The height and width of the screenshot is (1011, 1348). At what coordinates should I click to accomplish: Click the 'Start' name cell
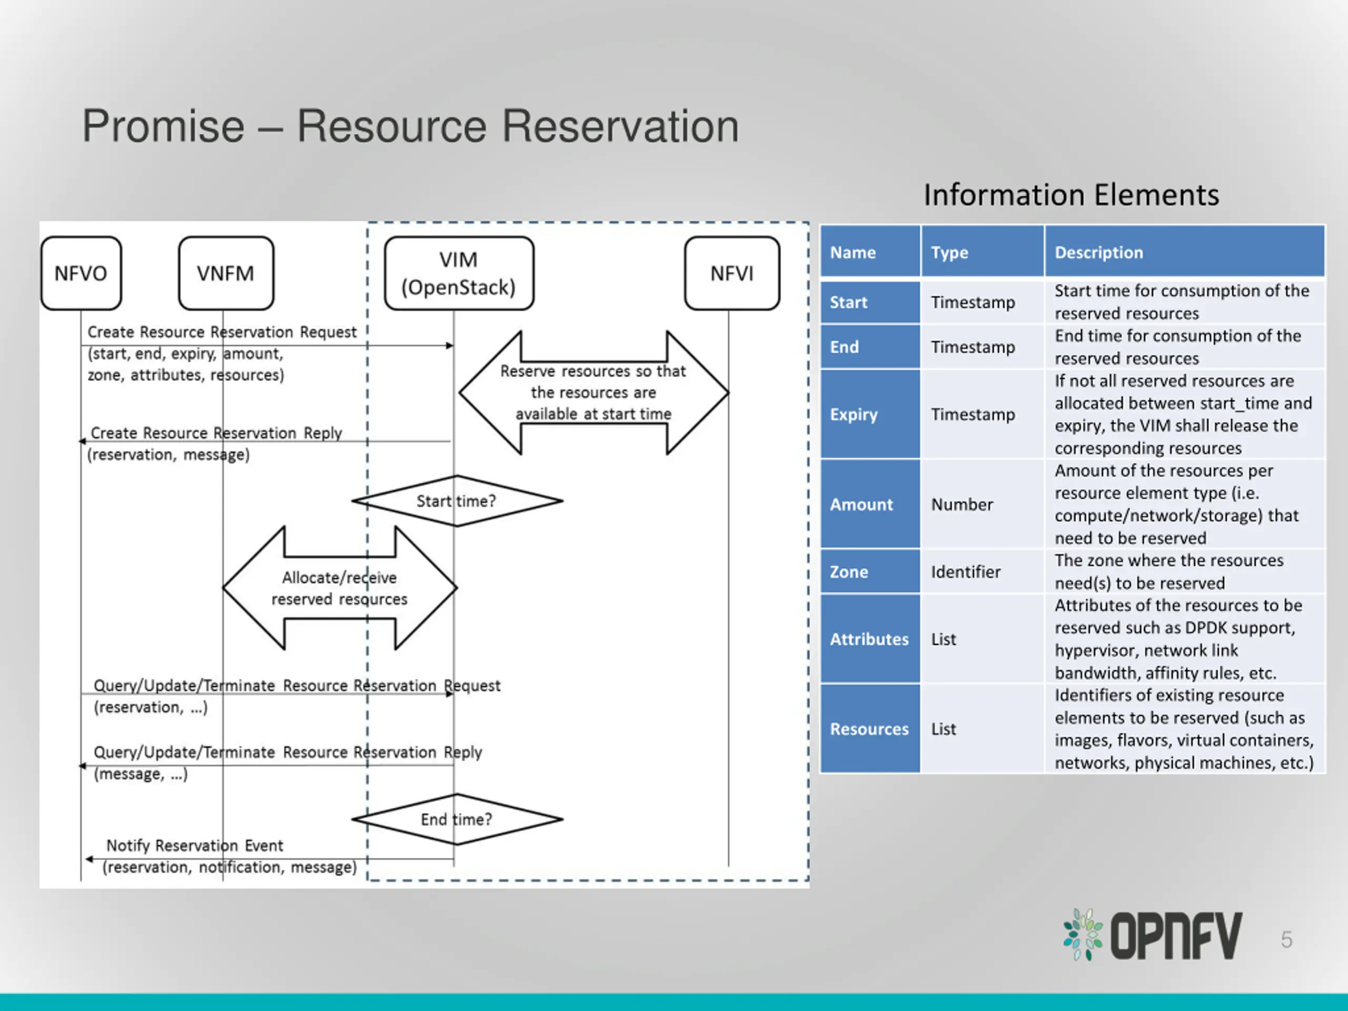tap(870, 302)
